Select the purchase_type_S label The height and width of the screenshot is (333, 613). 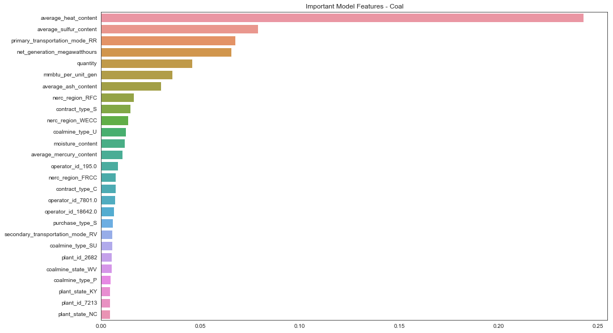point(75,223)
